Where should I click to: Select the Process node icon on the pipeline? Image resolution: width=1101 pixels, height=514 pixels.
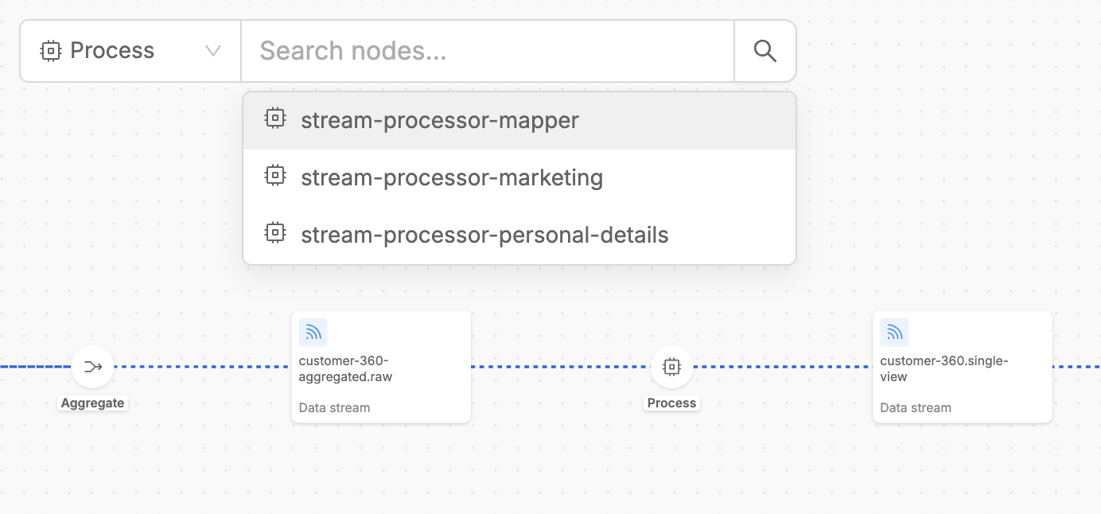tap(671, 367)
